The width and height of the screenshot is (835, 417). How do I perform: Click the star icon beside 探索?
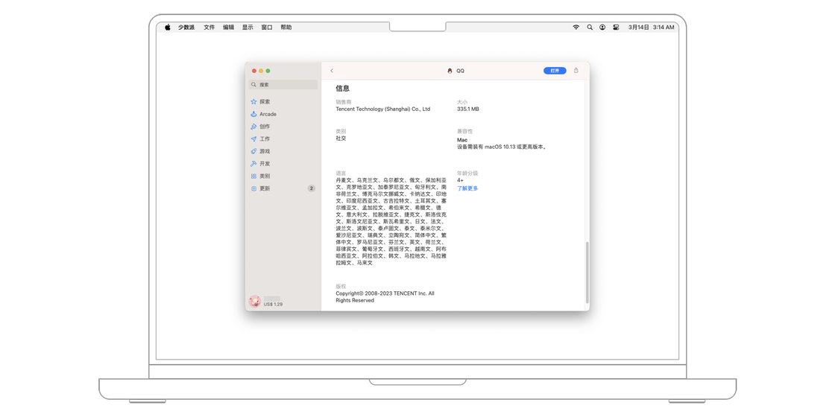pos(254,101)
